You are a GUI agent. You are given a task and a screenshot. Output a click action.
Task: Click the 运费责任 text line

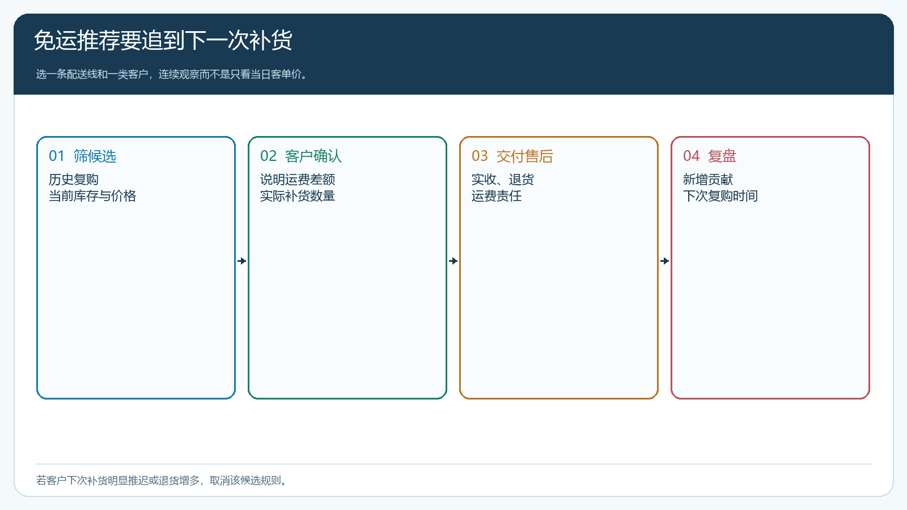[497, 196]
